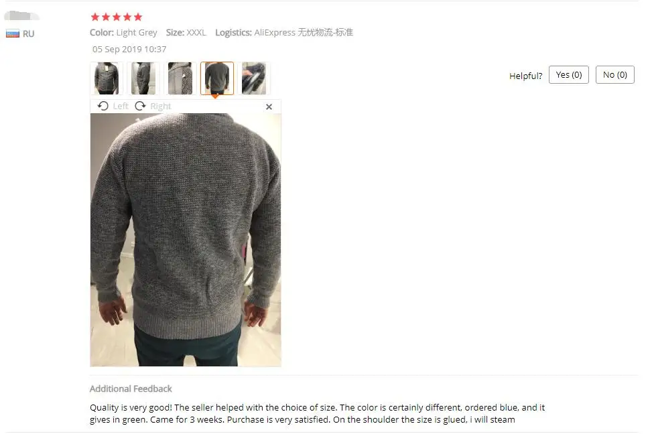652x434 pixels.
Task: Click the rotate Right arrow icon
Action: click(x=140, y=106)
